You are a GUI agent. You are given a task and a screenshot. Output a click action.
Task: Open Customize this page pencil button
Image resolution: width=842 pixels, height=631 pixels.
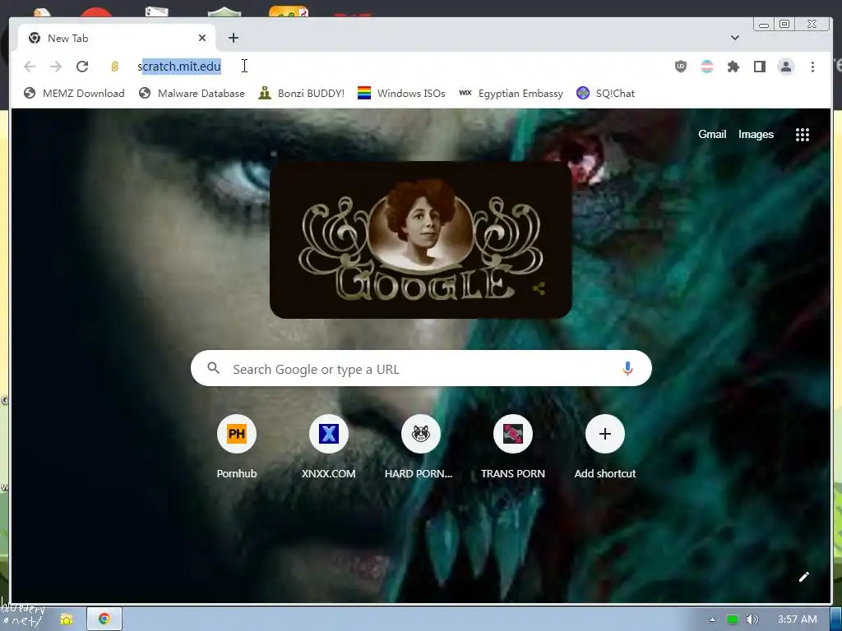pos(804,577)
